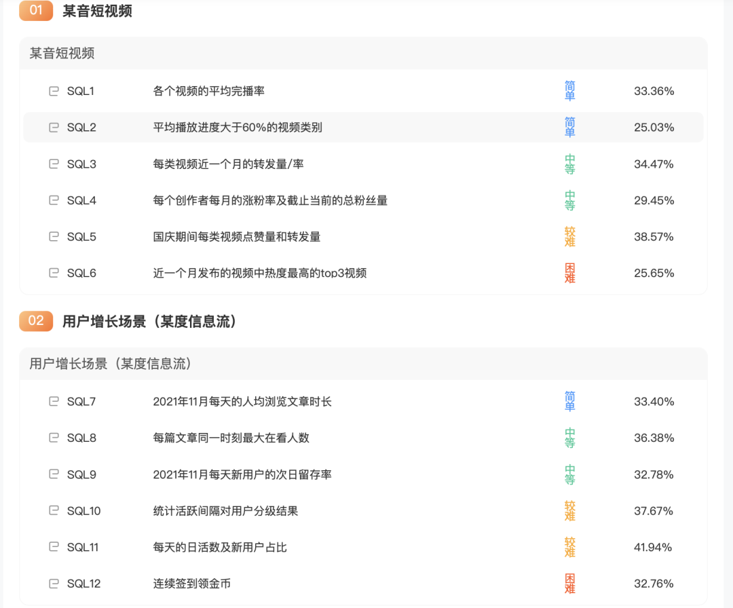Click the 38.57% pass rate
Viewport: 733px width, 608px height.
[654, 237]
